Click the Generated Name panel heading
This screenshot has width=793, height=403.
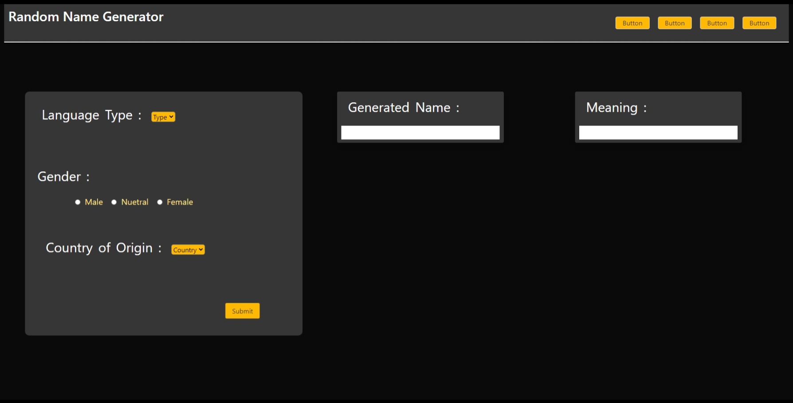click(x=404, y=107)
